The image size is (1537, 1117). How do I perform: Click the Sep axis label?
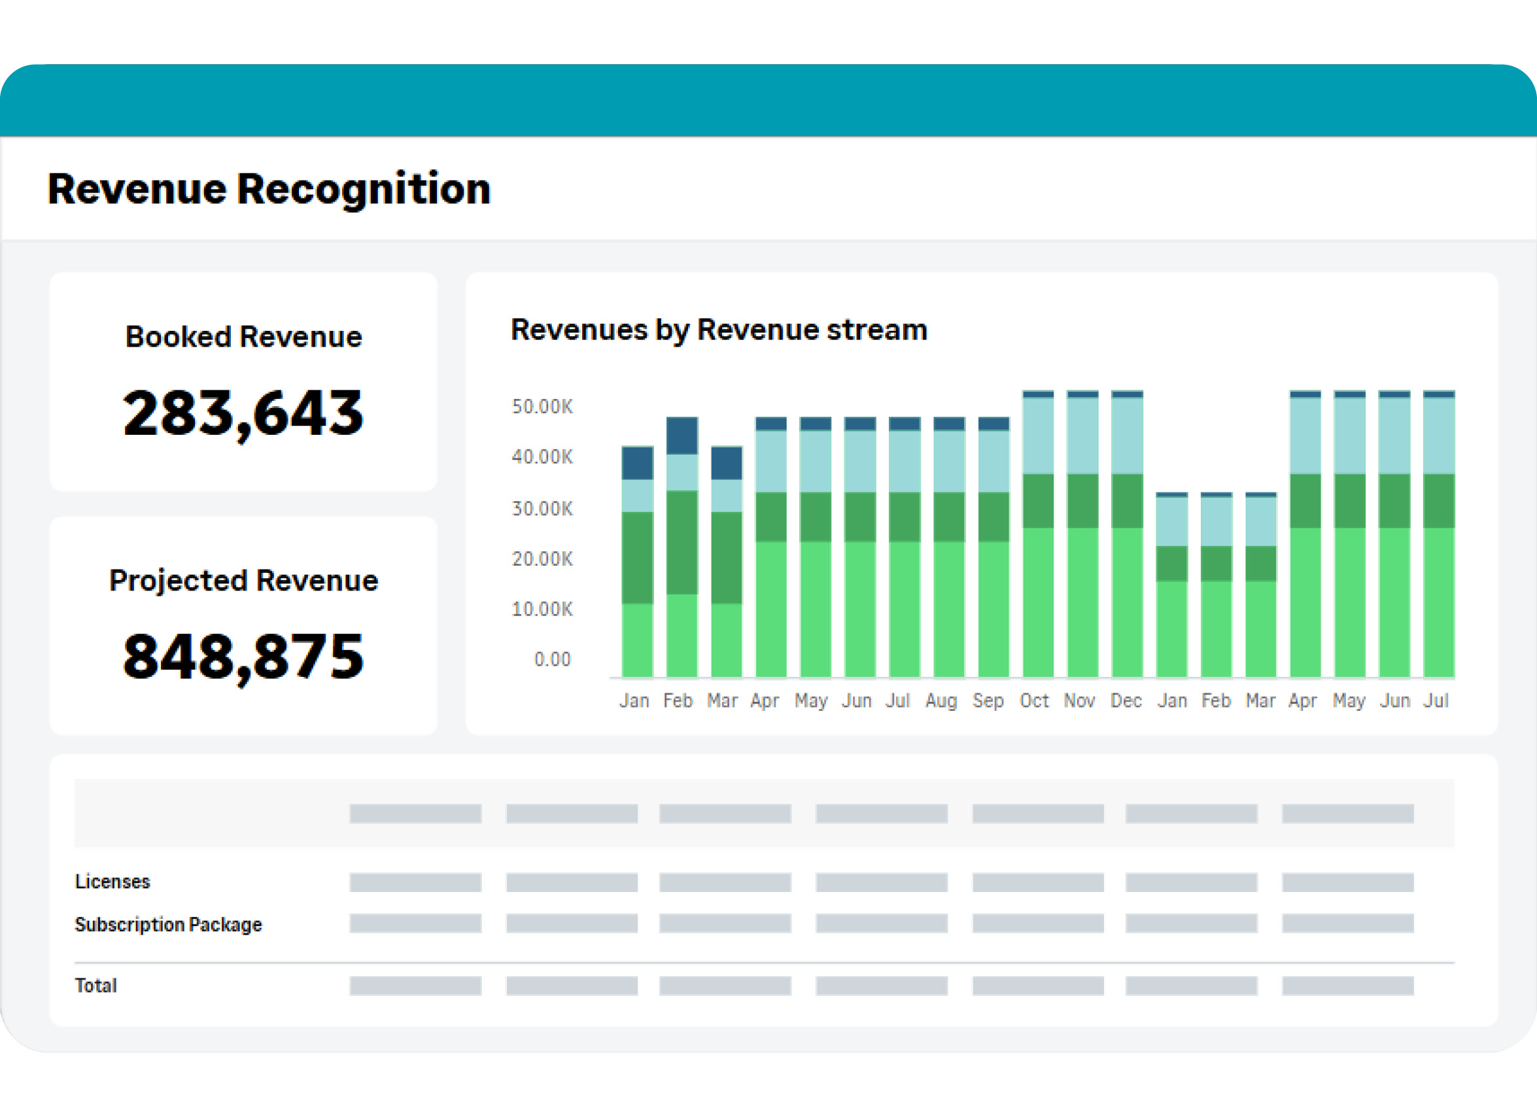tap(988, 700)
